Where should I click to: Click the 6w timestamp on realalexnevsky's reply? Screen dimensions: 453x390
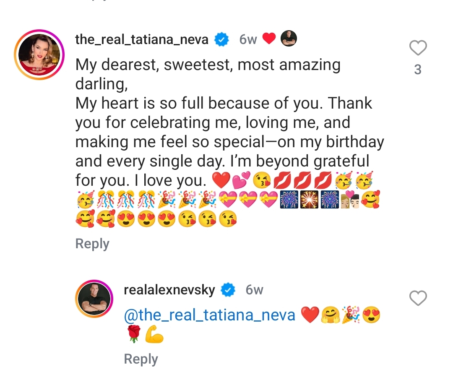pos(254,290)
